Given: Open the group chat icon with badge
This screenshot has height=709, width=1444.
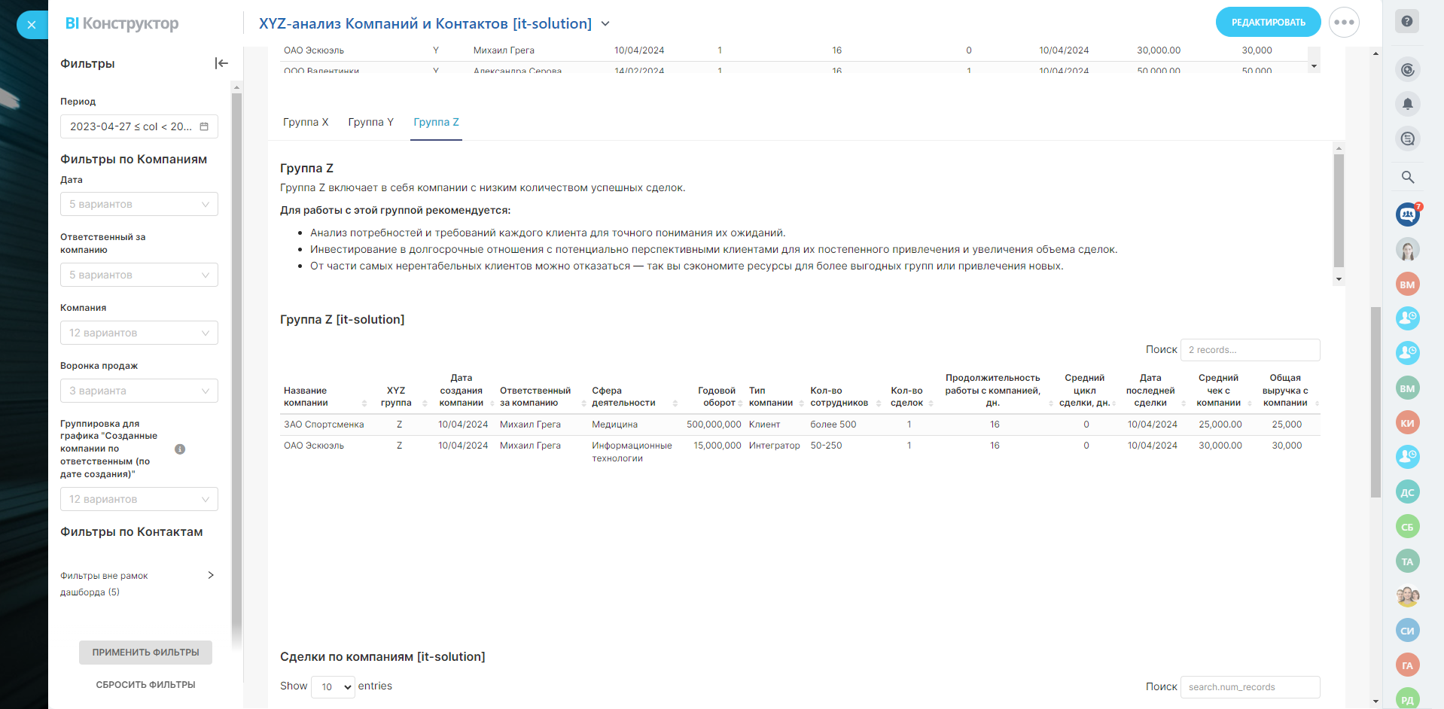Looking at the screenshot, I should point(1407,215).
